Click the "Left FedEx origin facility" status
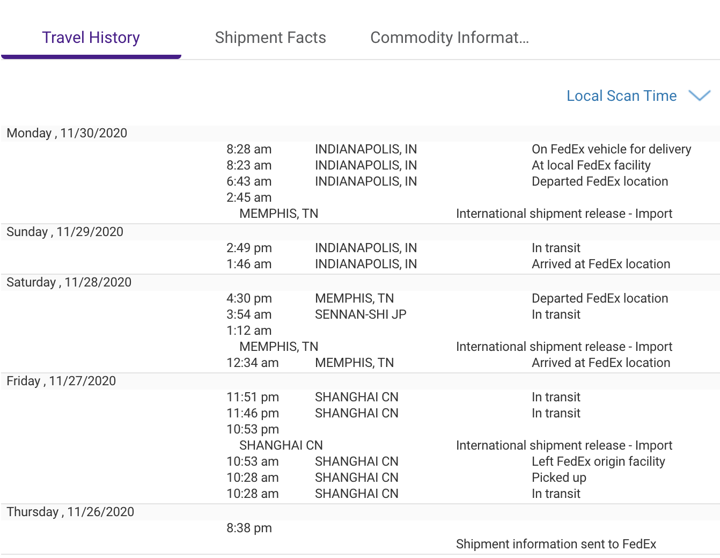The height and width of the screenshot is (558, 720). pos(598,461)
